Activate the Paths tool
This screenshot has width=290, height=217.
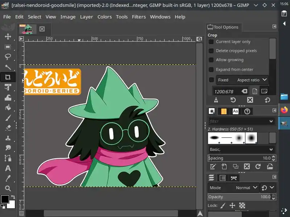pyautogui.click(x=8, y=158)
